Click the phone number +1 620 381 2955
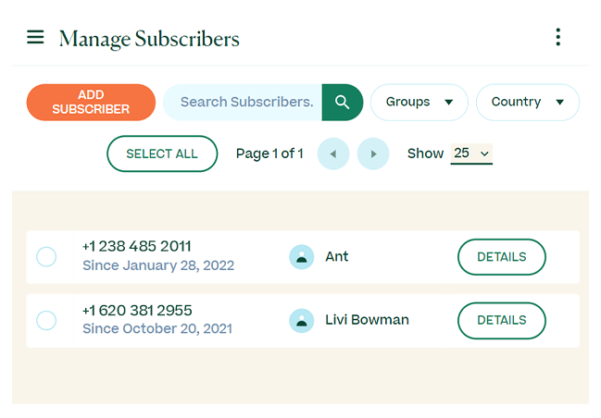This screenshot has height=418, width=601. [x=137, y=310]
